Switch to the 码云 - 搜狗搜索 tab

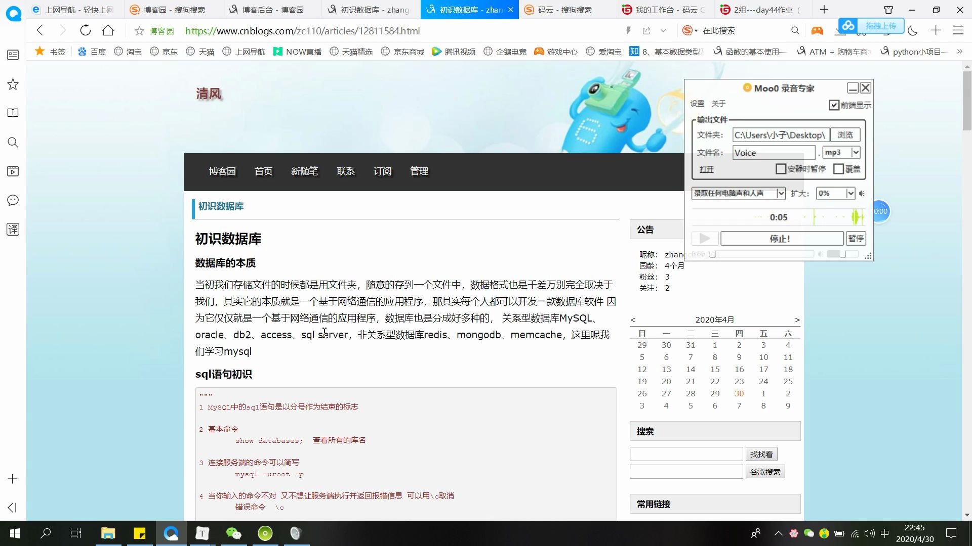[564, 10]
